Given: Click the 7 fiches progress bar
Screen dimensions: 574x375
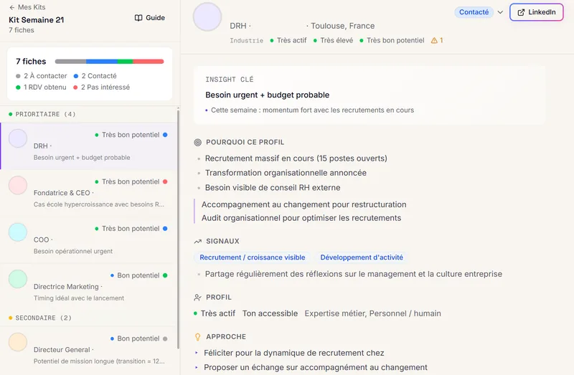Looking at the screenshot, I should coord(109,62).
